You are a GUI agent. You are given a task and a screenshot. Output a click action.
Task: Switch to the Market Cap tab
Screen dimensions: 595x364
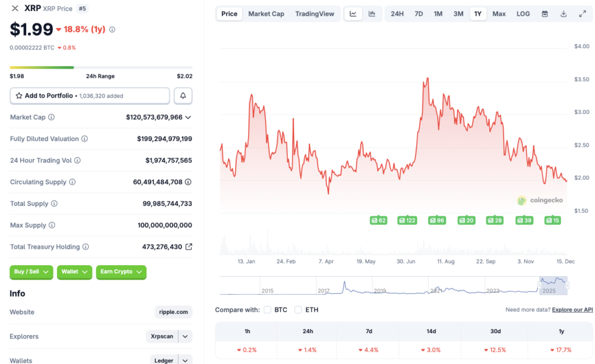tap(266, 13)
